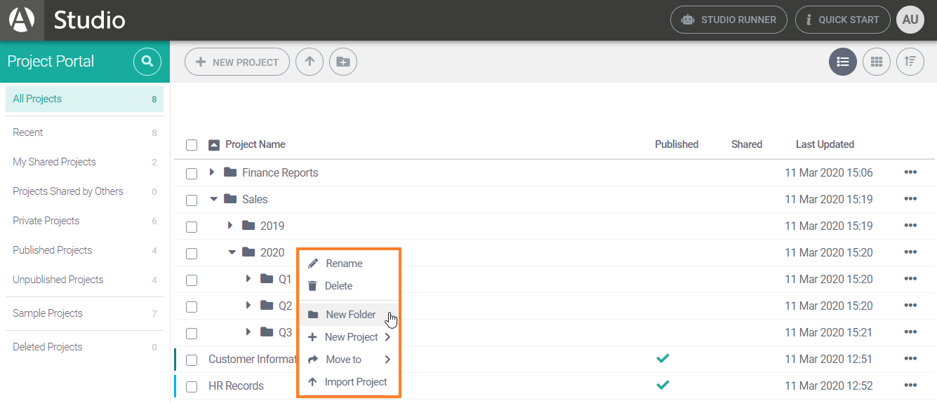
Task: Click the search icon in Project Portal
Action: point(147,62)
